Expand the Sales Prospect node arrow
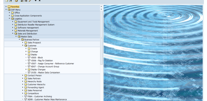This screenshot has height=101, width=207. 23,42
